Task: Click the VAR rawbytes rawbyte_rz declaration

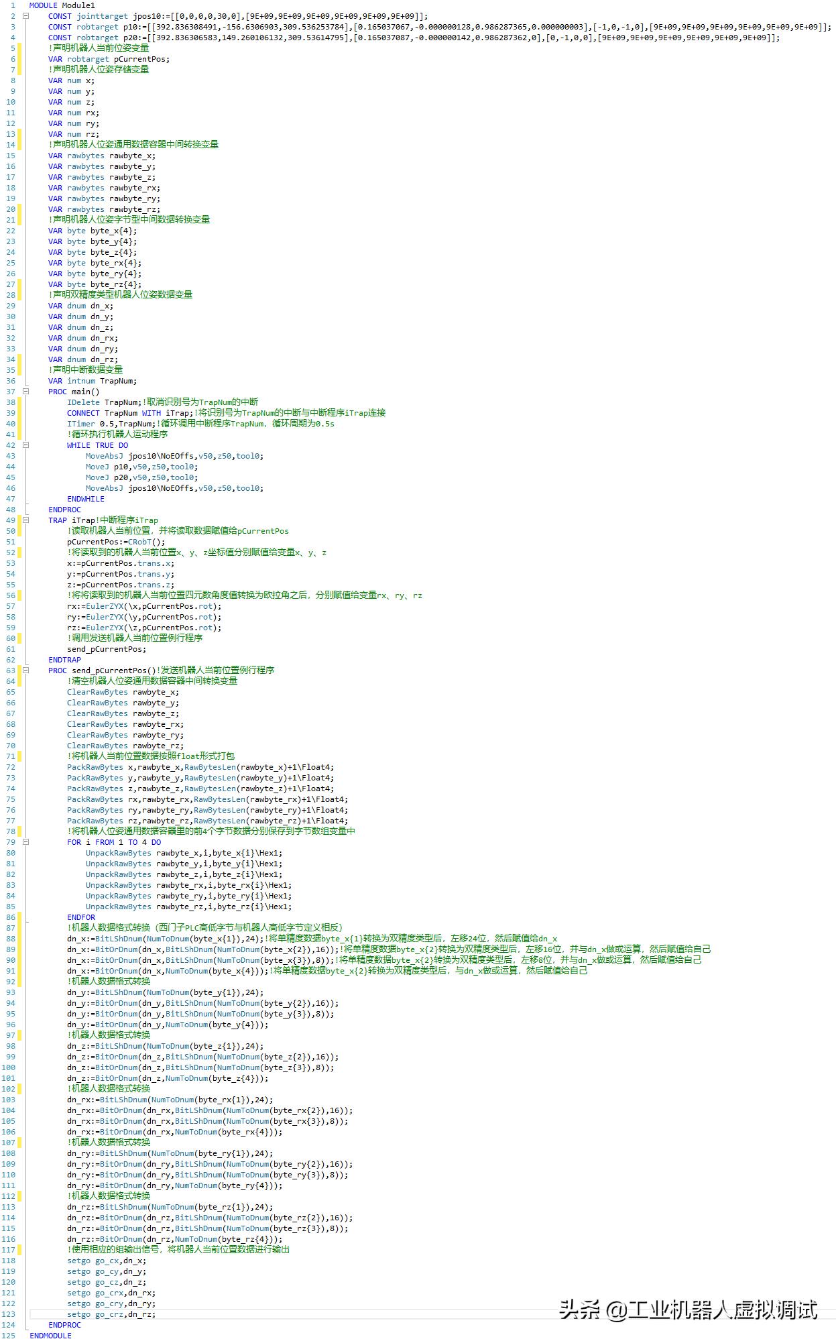Action: tap(104, 209)
